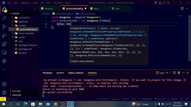Click models in the breadcrumb
Image resolution: width=191 pixels, height=107 pixels.
[46, 14]
